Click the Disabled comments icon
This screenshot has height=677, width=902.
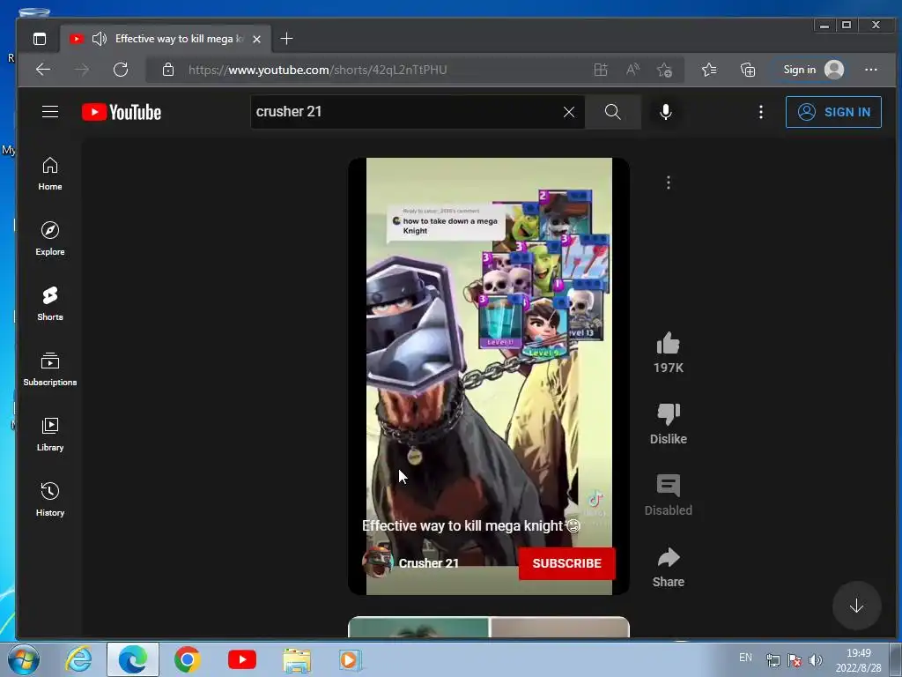[x=668, y=486]
